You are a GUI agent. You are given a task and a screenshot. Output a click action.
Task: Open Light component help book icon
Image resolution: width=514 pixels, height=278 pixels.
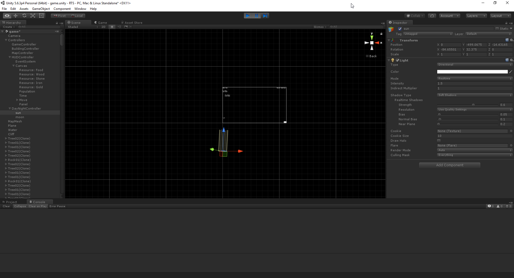tap(507, 60)
